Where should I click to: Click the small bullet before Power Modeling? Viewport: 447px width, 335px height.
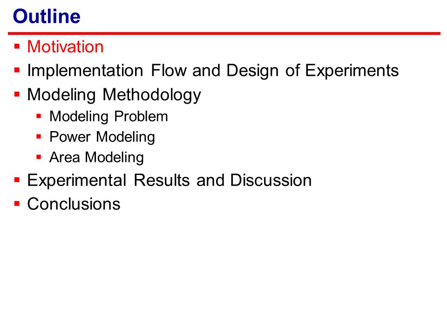[39, 136]
